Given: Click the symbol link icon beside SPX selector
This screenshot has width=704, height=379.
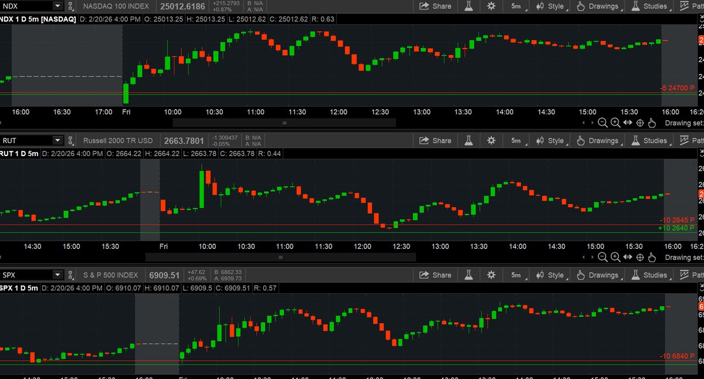Looking at the screenshot, I should point(70,275).
